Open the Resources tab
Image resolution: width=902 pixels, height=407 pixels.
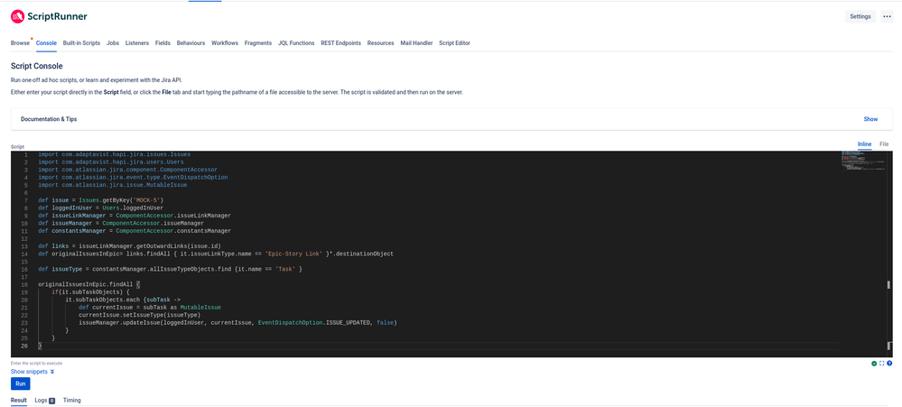[380, 43]
